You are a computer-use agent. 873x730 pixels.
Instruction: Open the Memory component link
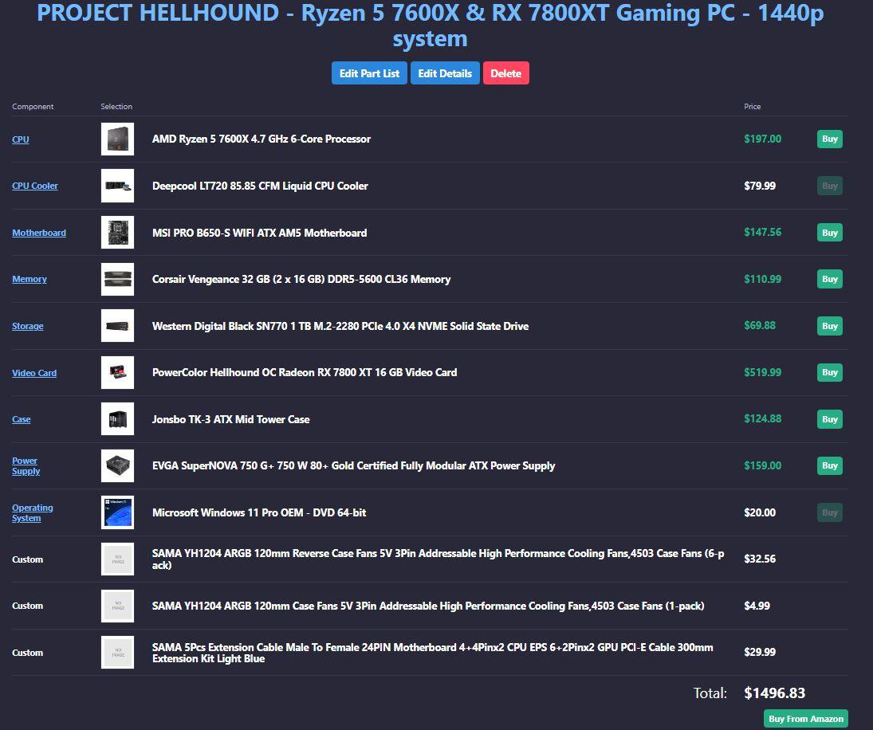[29, 279]
